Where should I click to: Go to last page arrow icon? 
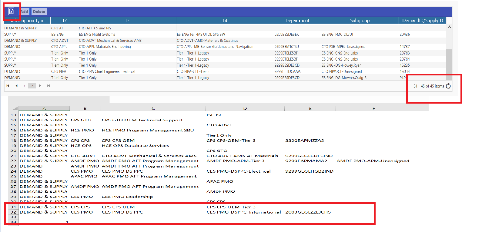click(x=49, y=86)
